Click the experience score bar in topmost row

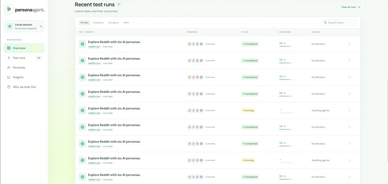[x=286, y=46]
